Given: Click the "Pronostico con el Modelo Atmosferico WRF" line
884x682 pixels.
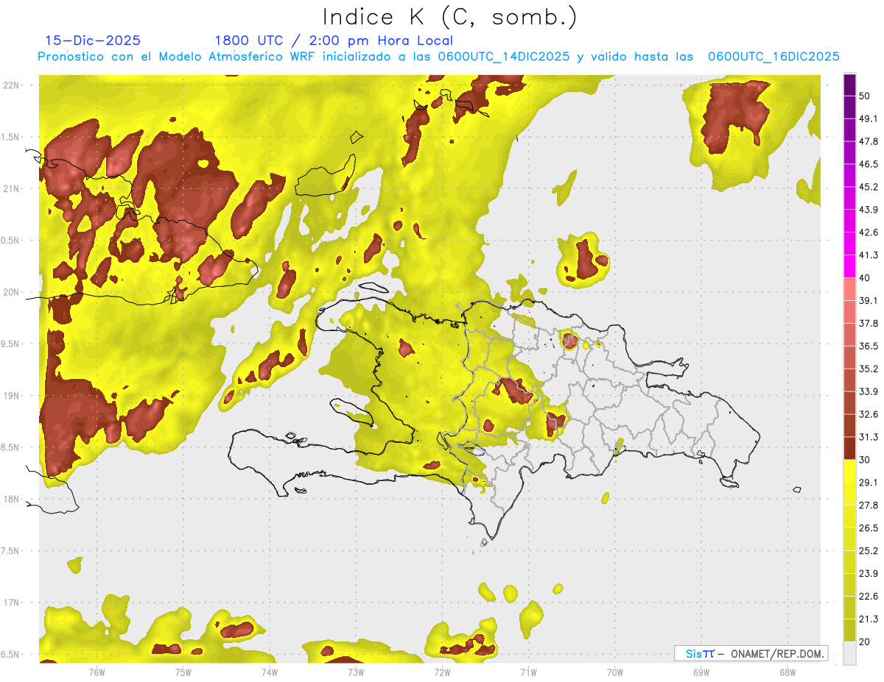Looking at the screenshot, I should (x=439, y=57).
